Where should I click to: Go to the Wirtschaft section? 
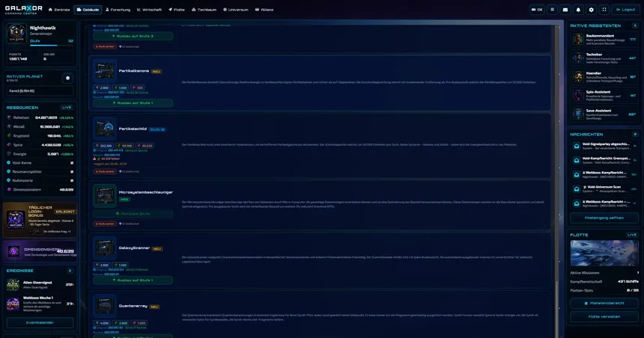tap(149, 10)
